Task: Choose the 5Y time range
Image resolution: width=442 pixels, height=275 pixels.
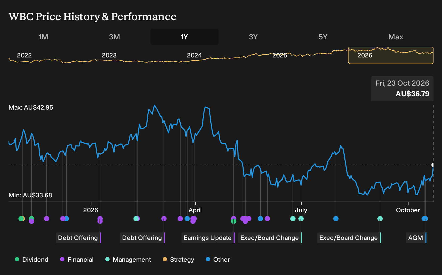Action: click(323, 37)
